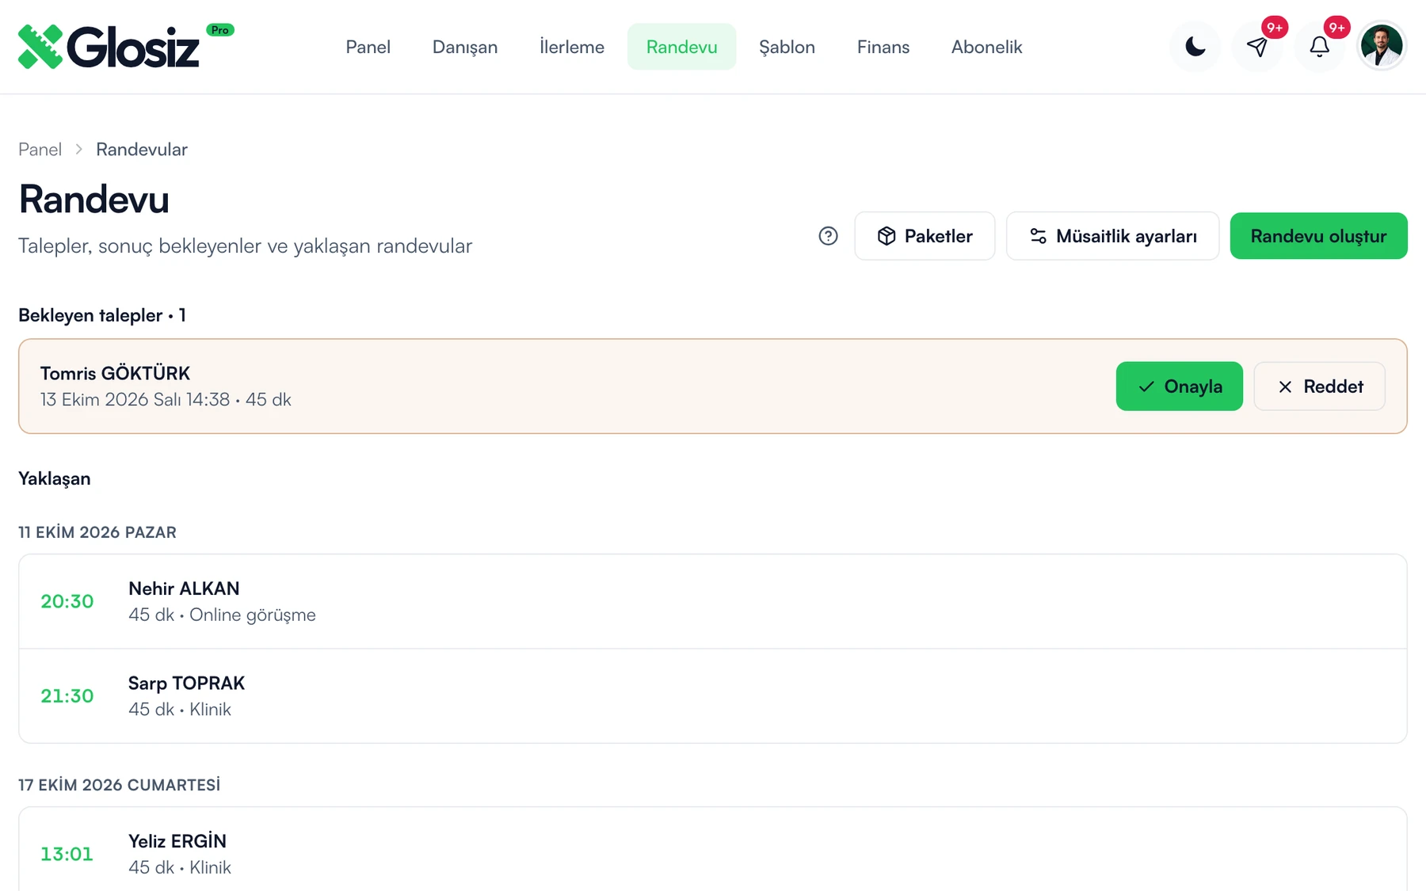Click the 17 EKİM 2026 CUMARTESİ heading
Image resolution: width=1426 pixels, height=891 pixels.
click(x=120, y=785)
